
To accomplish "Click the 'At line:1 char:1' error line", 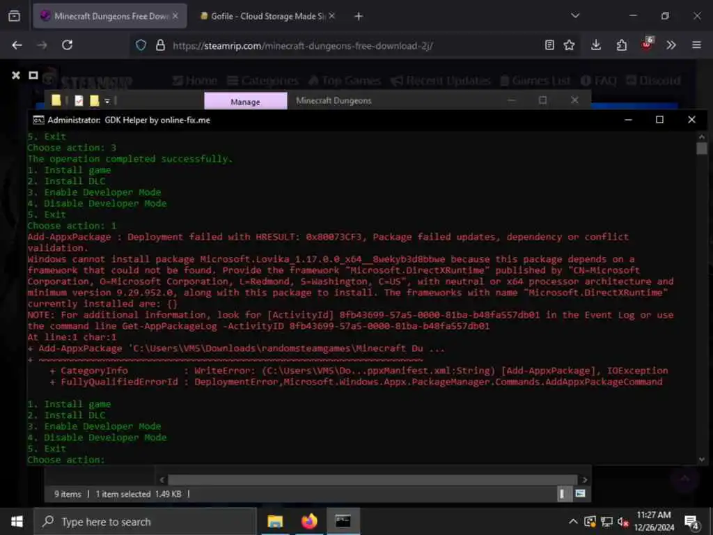I will pyautogui.click(x=72, y=337).
